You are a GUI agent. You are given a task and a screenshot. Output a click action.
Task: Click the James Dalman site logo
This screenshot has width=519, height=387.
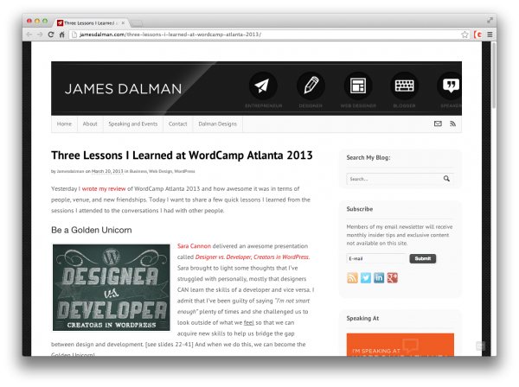click(123, 89)
